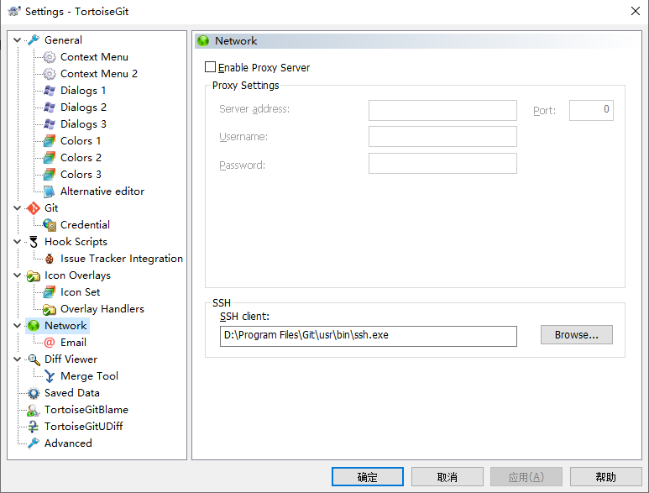Click the Password input field
Viewport: 649px width, 493px height.
coord(442,164)
